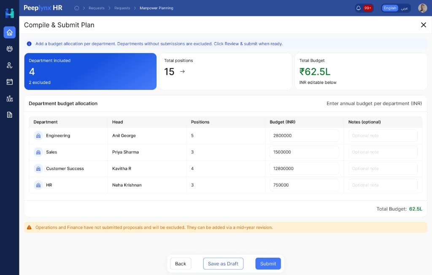This screenshot has height=275, width=432.
Task: Click the Customer Success department name
Action: pyautogui.click(x=65, y=168)
